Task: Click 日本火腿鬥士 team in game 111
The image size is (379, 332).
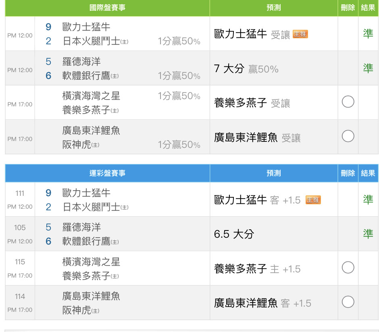Action: click(95, 207)
